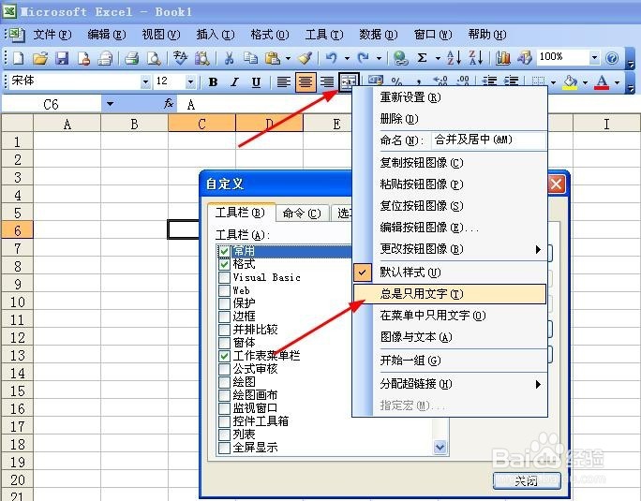Run Spelling check icon
Screen dimensions: 641x501
click(180, 58)
